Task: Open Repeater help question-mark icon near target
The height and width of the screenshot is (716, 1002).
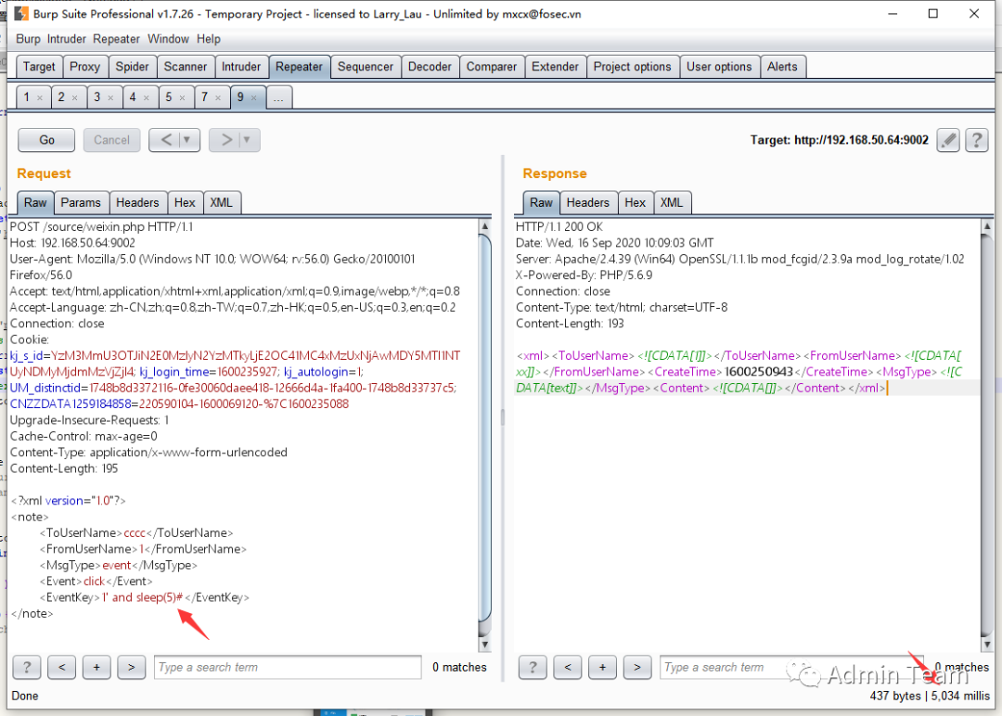Action: (976, 140)
